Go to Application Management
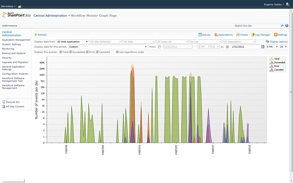 (x=16, y=40)
